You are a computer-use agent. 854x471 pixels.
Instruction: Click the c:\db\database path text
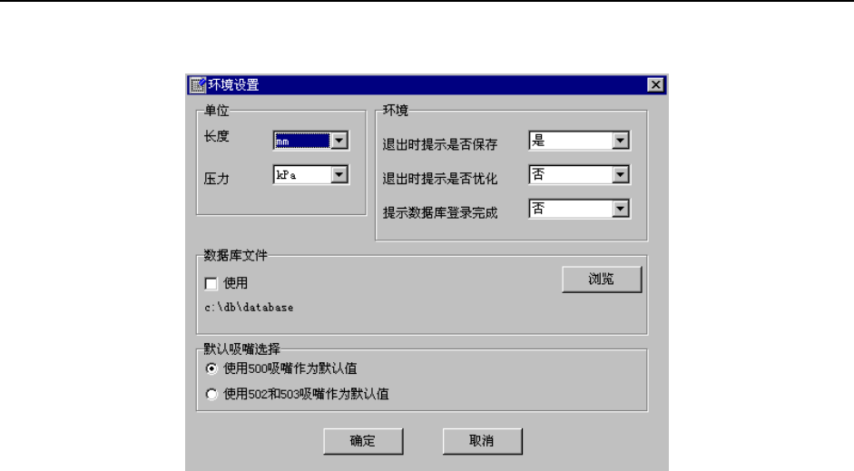click(249, 308)
